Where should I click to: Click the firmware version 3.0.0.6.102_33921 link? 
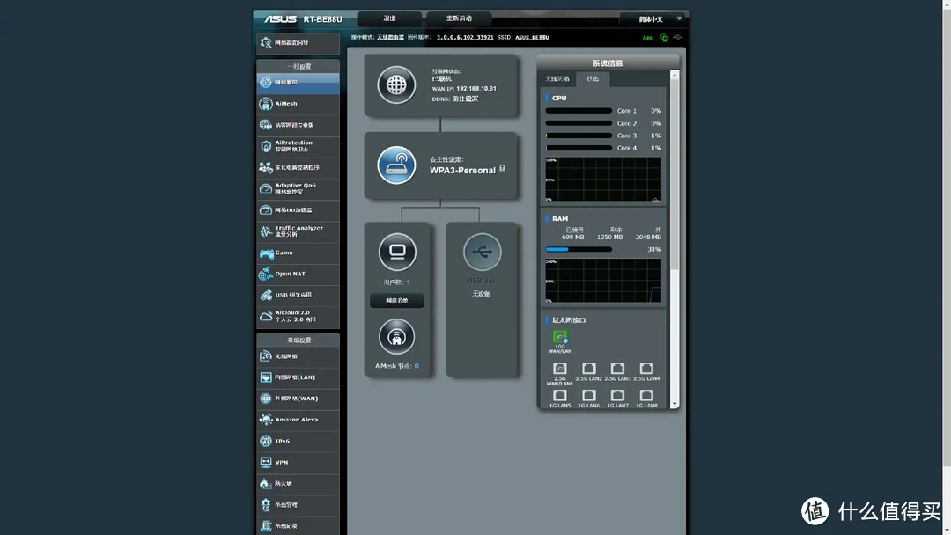(465, 38)
